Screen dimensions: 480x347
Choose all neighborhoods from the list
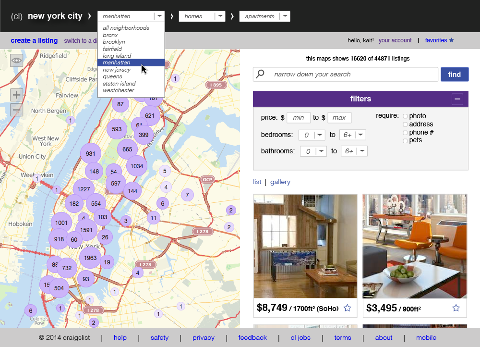(126, 28)
